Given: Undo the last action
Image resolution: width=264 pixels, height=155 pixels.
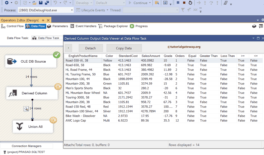Looking at the screenshot, I should pyautogui.click(x=55, y=3).
